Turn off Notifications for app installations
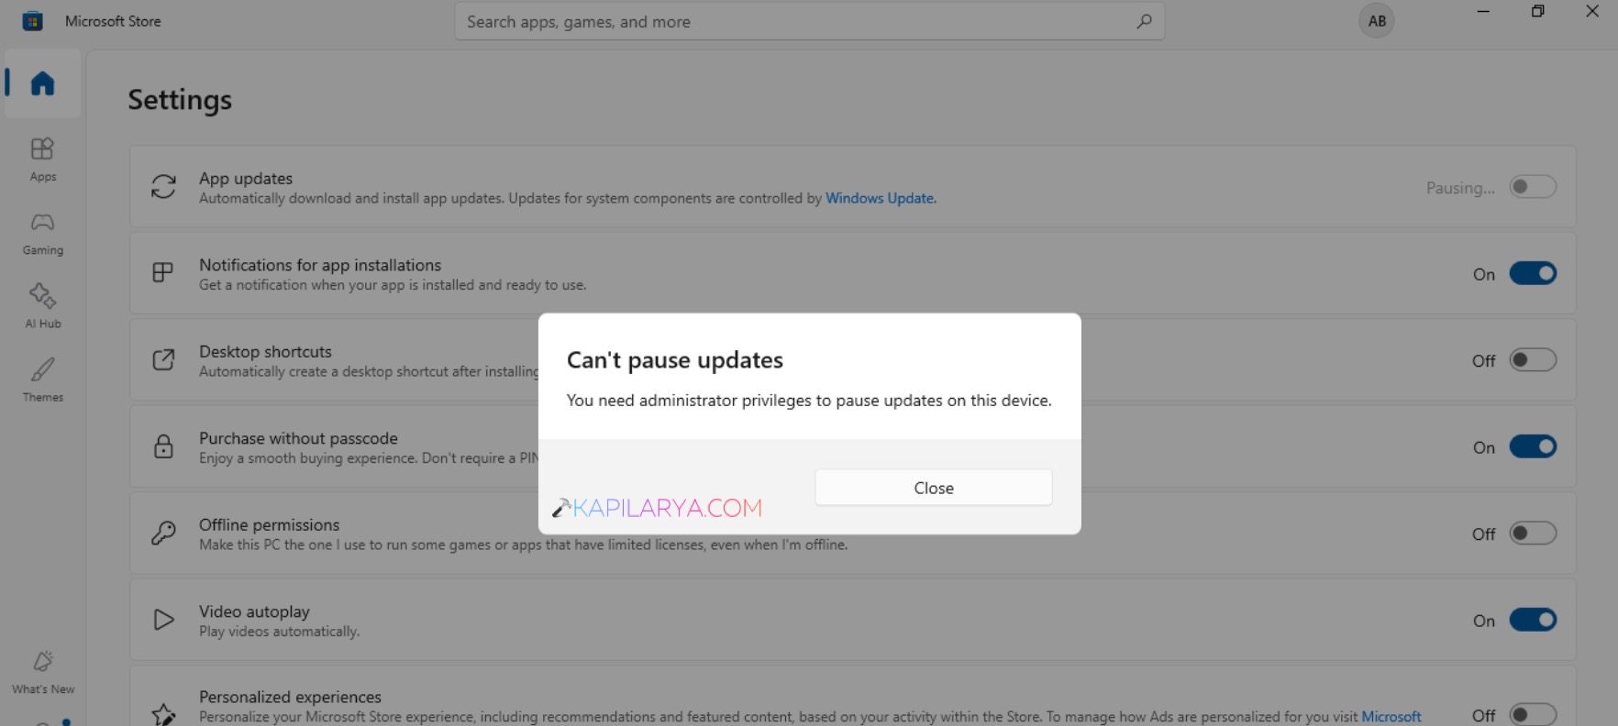Viewport: 1618px width, 726px height. tap(1533, 273)
